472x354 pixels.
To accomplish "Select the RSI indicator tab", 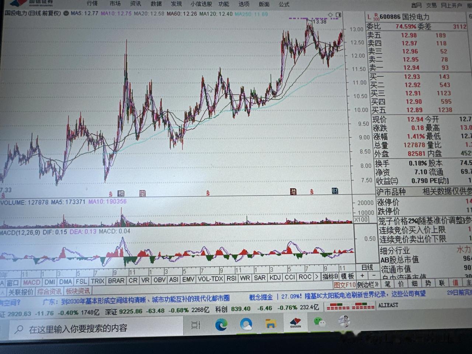I will (231, 278).
